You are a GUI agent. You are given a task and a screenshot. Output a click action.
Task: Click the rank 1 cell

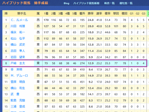point(6,20)
